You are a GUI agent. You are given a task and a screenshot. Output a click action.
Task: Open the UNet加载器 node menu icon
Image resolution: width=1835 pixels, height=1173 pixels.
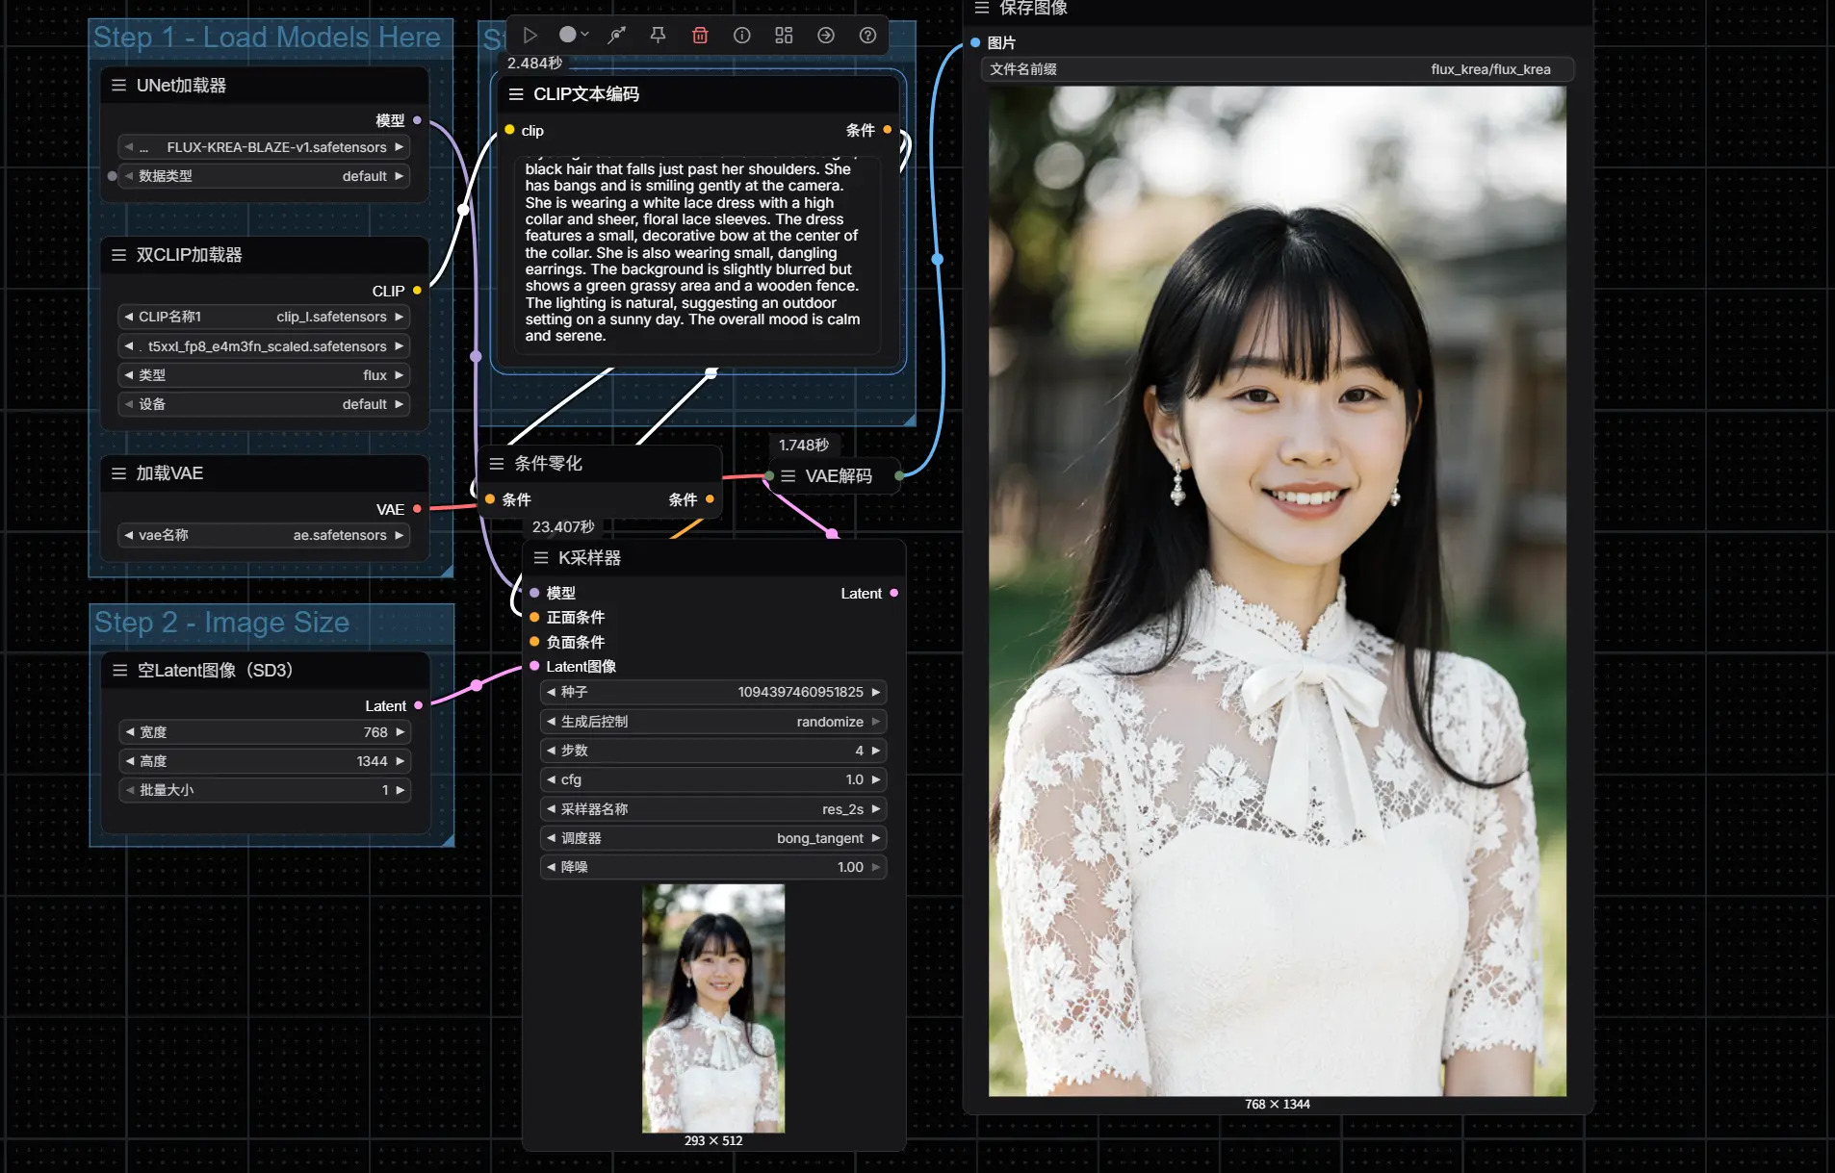(x=118, y=86)
